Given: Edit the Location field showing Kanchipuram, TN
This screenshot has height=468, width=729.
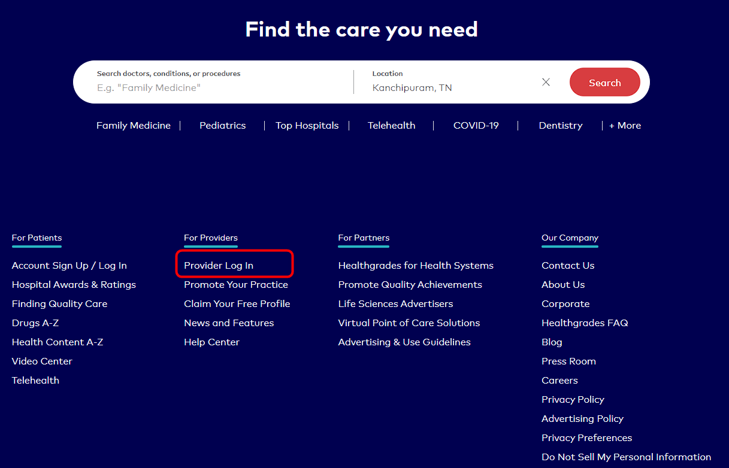Looking at the screenshot, I should click(x=452, y=82).
